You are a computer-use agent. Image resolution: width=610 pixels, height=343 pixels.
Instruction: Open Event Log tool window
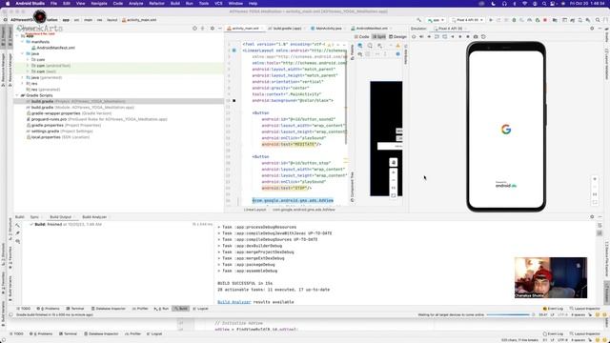[x=553, y=309]
